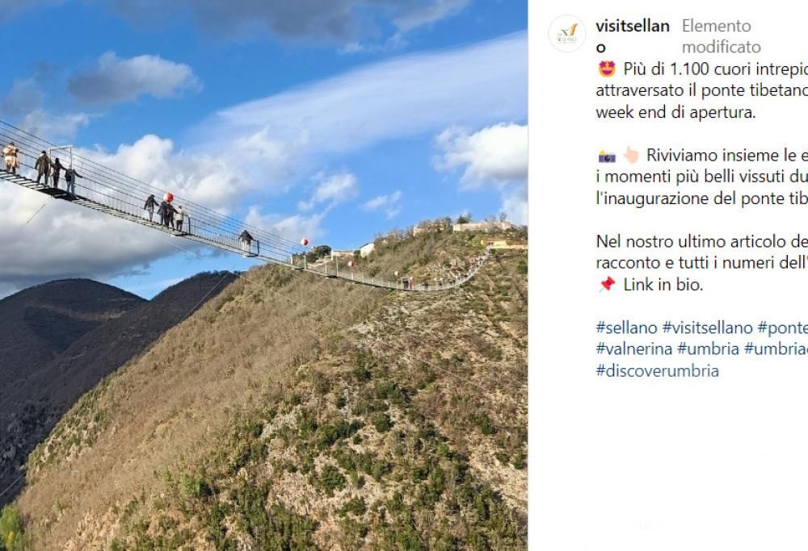Click the visitsellano round profile avatar

567,34
